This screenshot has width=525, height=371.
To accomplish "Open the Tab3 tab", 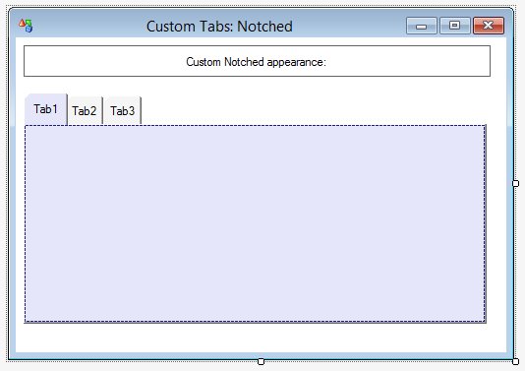I will click(122, 111).
